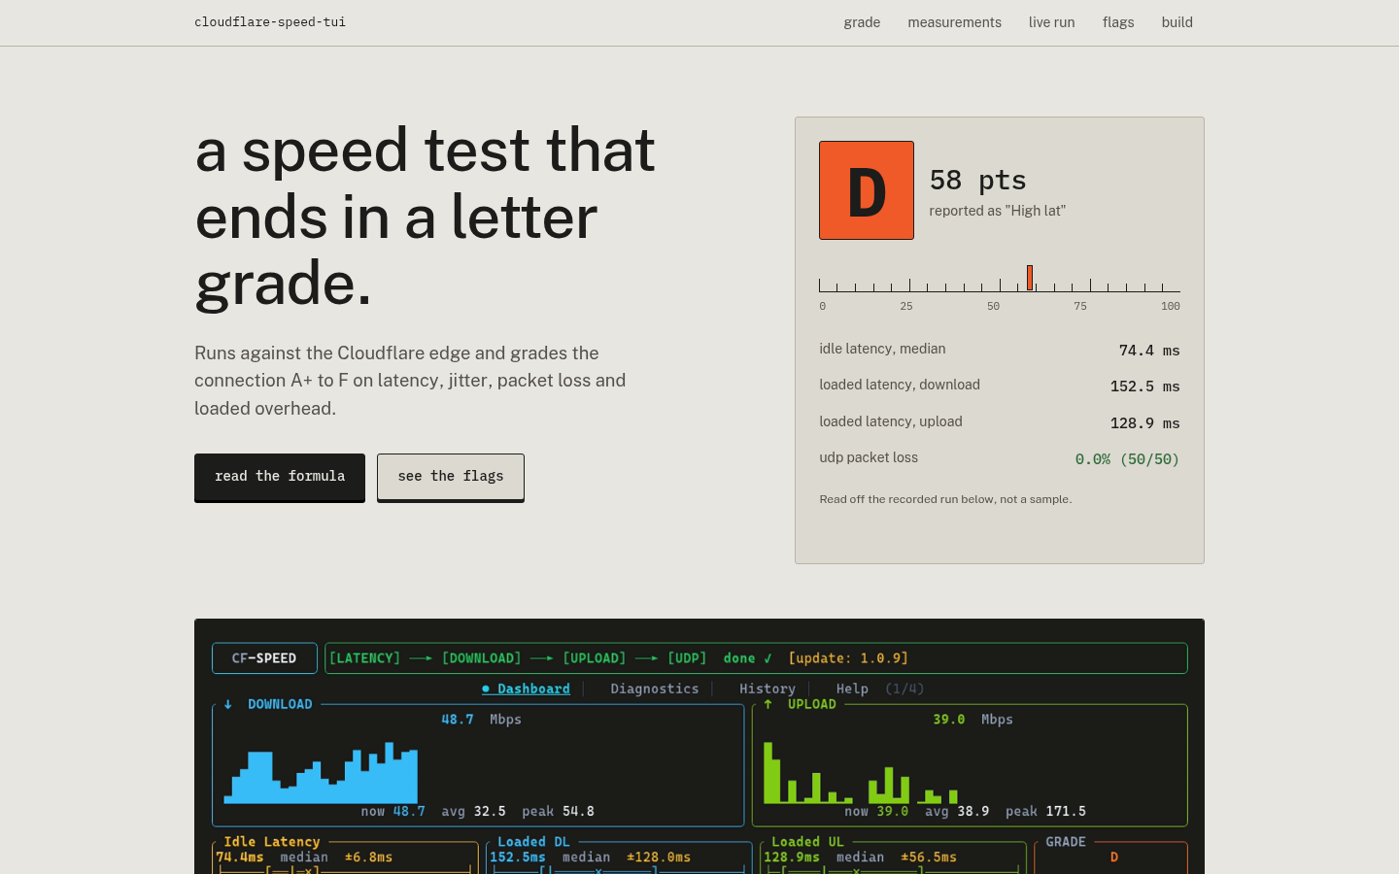Click the upload arrow icon beside UPLOAD
1399x874 pixels.
(768, 704)
